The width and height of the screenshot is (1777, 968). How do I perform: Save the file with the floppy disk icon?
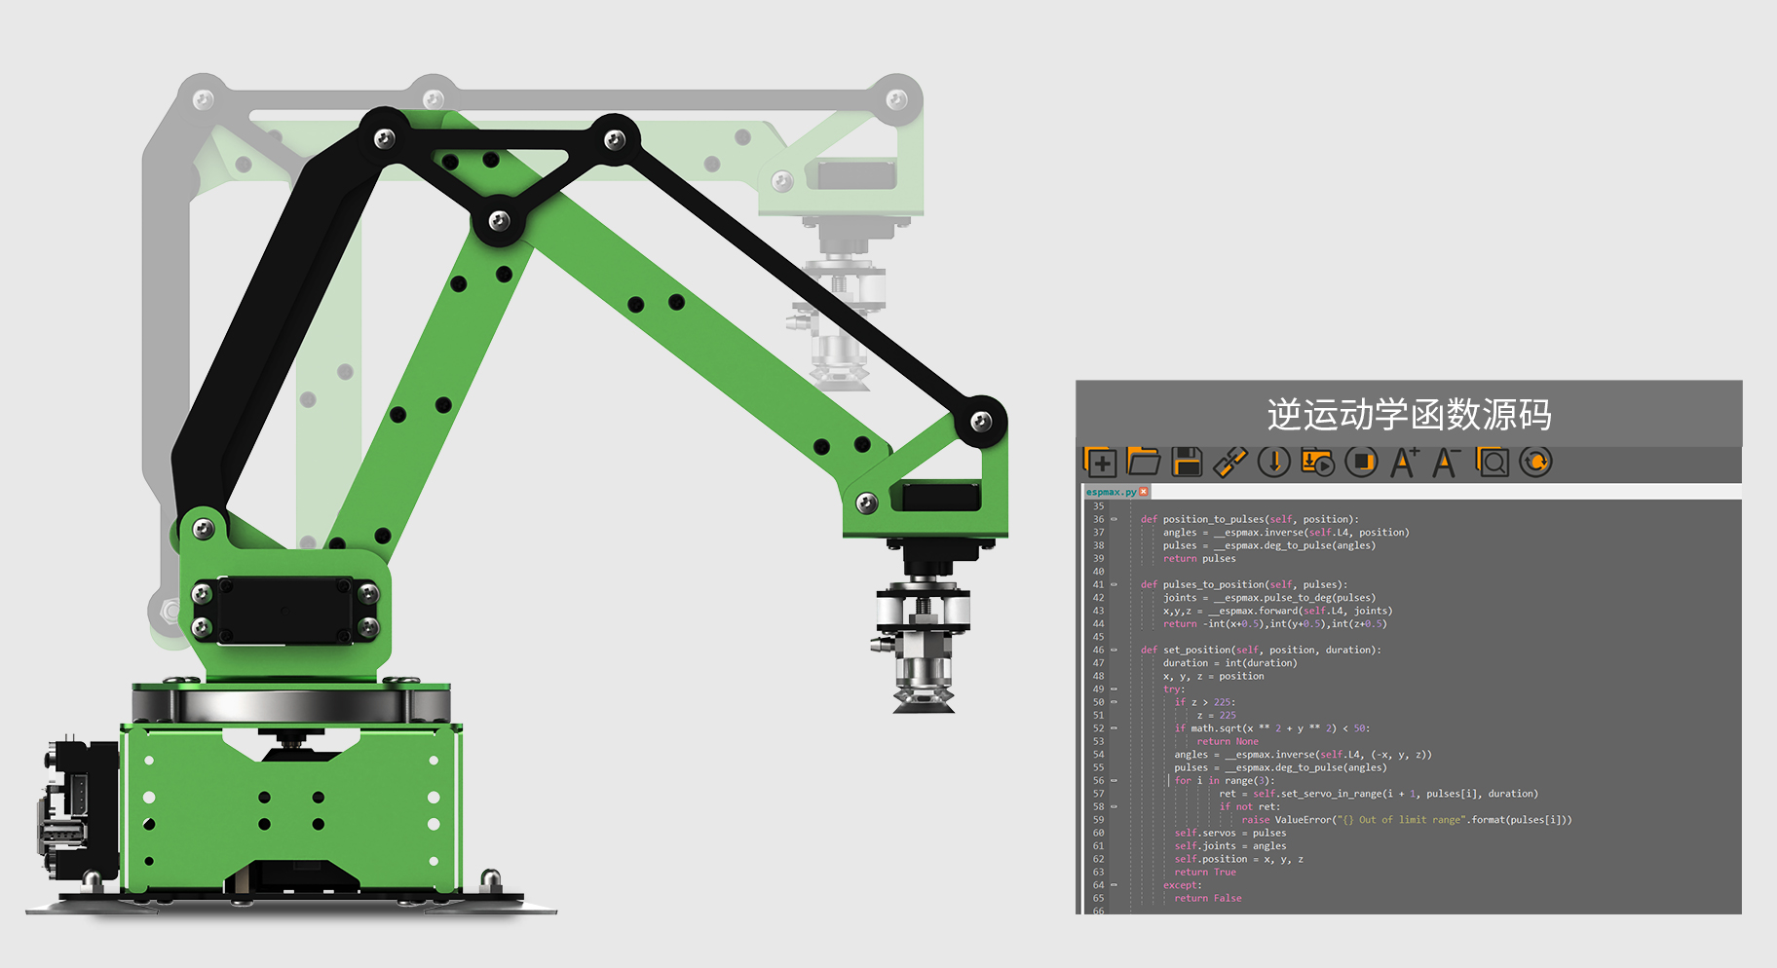click(x=1187, y=462)
